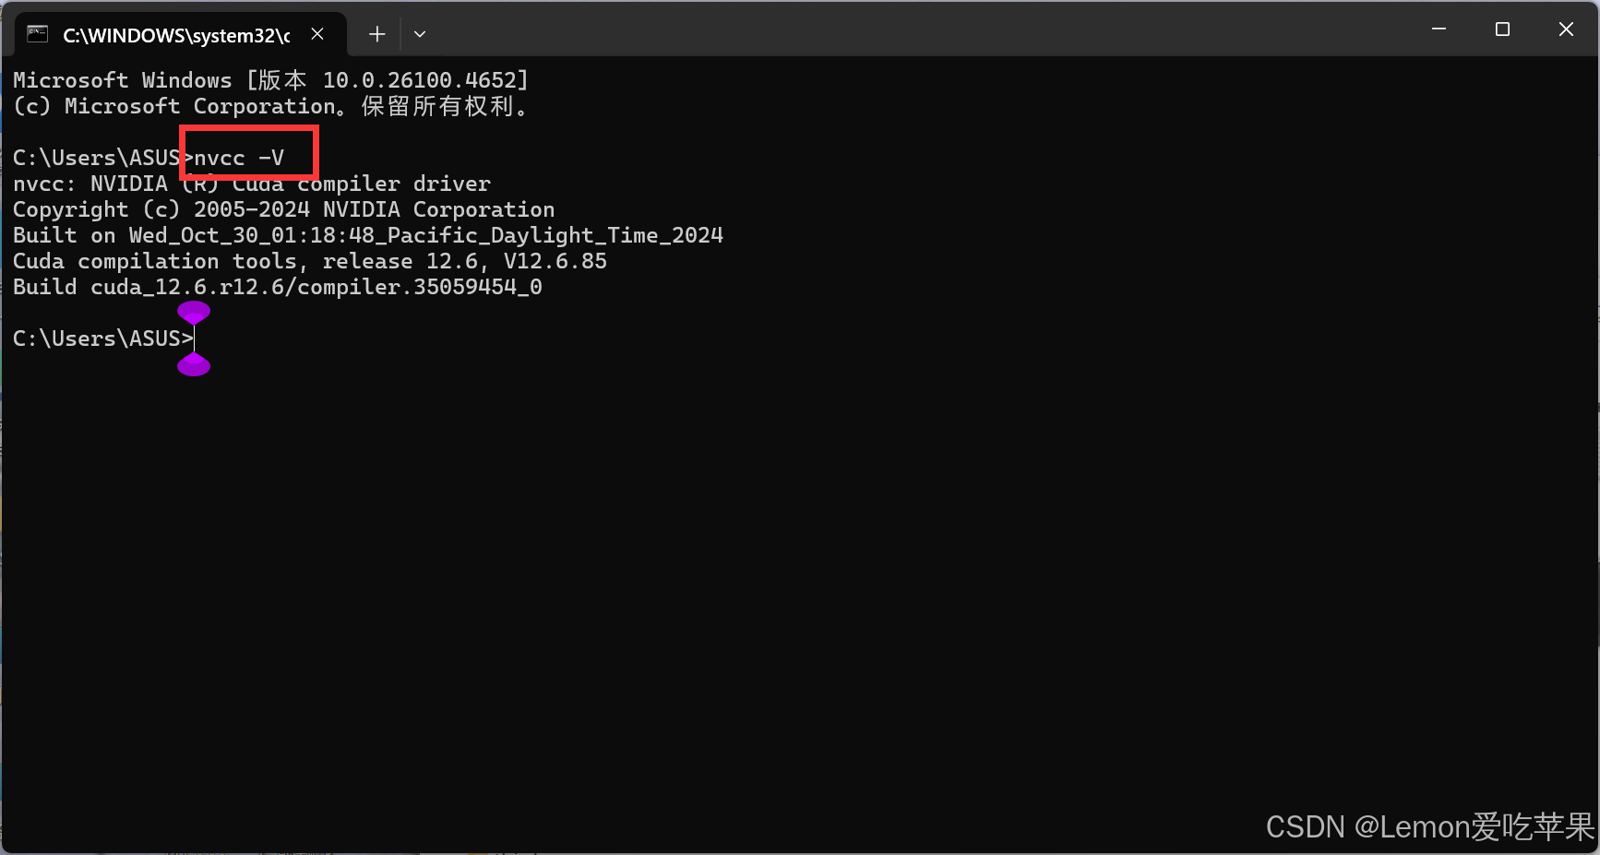Click the terminal cursor after C:\Users\ASUS>
1600x855 pixels.
(x=197, y=338)
